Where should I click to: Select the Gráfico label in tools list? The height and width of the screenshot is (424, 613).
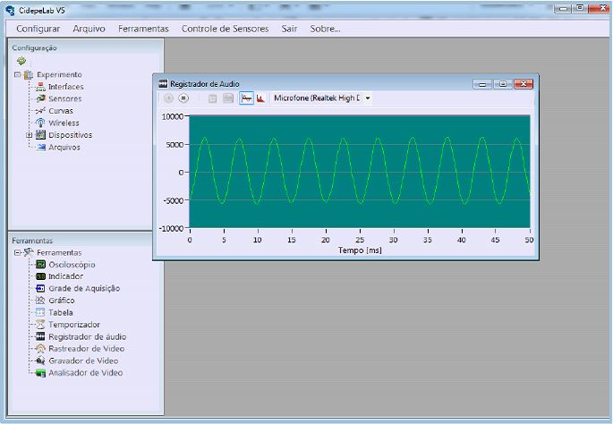62,301
